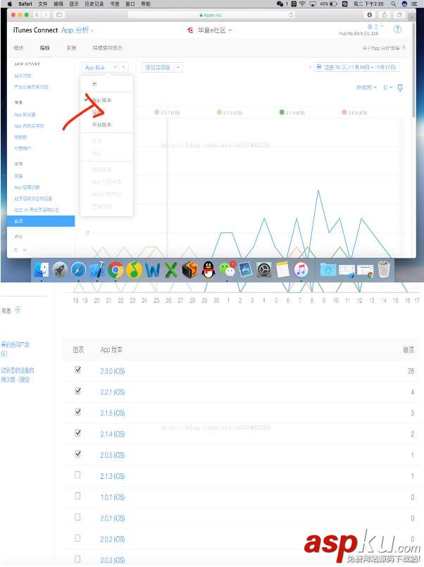
Task: Click the export download icon beside chart options
Action: tap(400, 87)
